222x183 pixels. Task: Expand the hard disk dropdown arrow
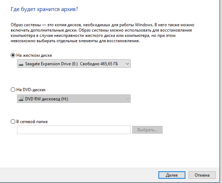128,64
